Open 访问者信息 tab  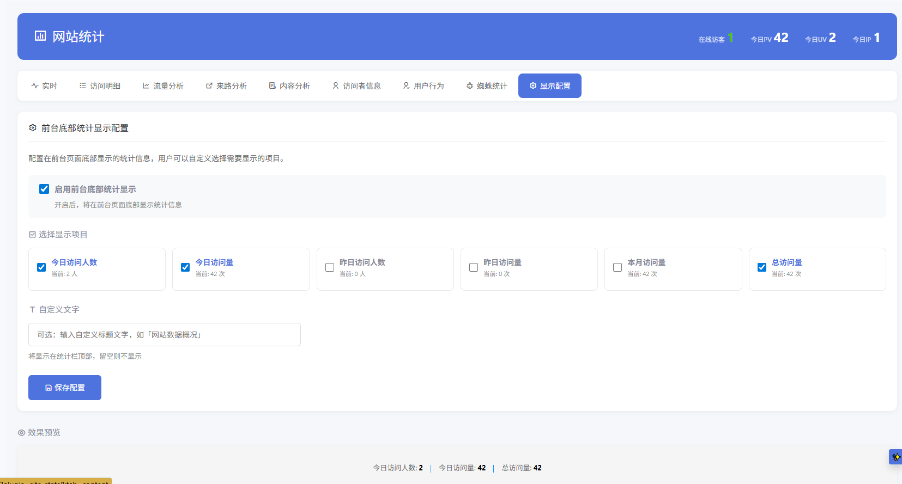click(x=356, y=86)
